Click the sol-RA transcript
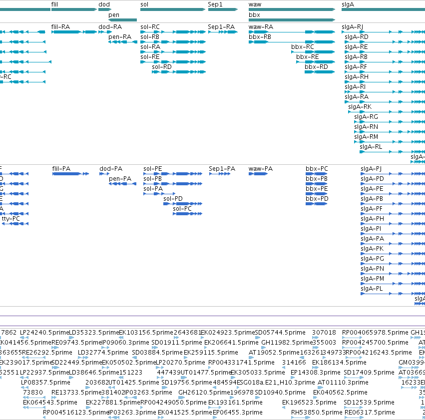The height and width of the screenshot is (420, 425). [173, 52]
